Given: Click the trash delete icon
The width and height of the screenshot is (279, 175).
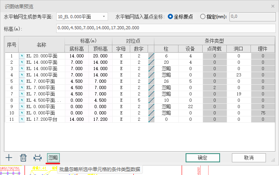Looking at the screenshot, I should [23, 158].
